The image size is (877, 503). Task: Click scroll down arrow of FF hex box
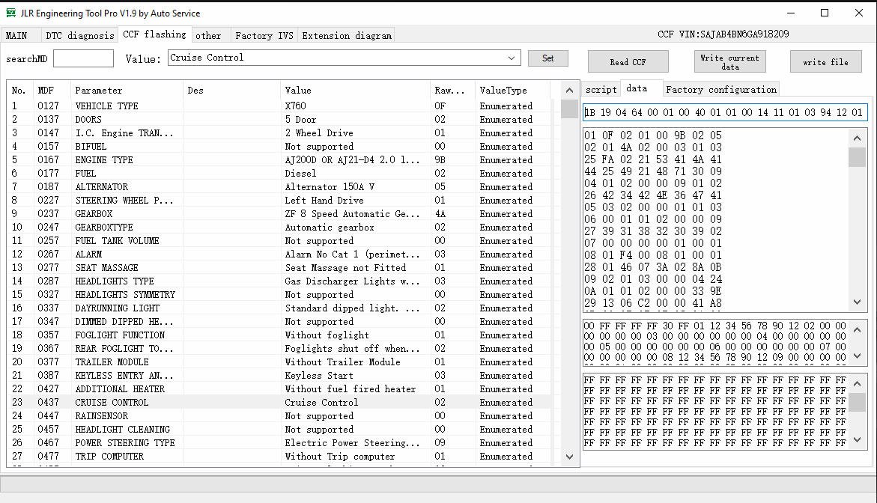click(858, 440)
